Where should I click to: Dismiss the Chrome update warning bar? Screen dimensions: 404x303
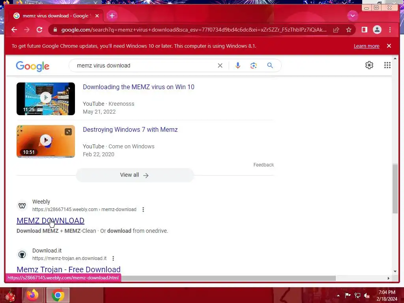click(389, 46)
